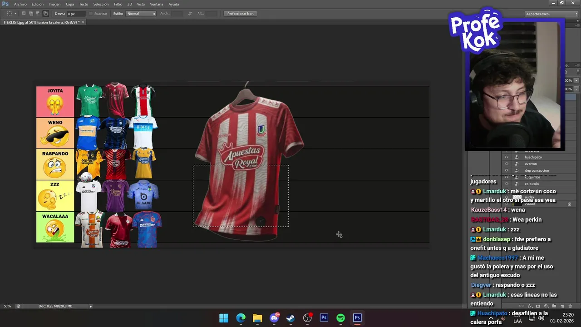Open the Capa menu
Image resolution: width=581 pixels, height=327 pixels.
coord(70,4)
